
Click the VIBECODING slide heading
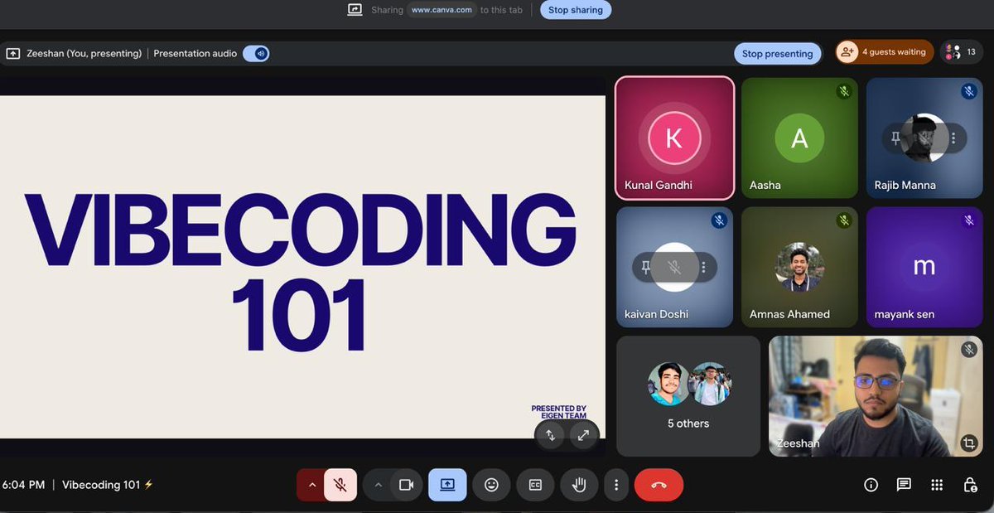pos(301,230)
